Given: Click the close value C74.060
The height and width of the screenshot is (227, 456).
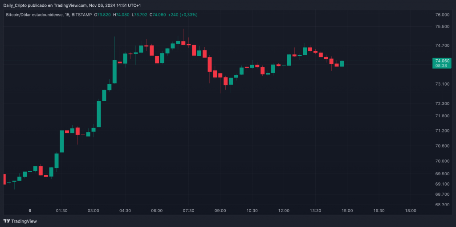Looking at the screenshot, I should (158, 15).
